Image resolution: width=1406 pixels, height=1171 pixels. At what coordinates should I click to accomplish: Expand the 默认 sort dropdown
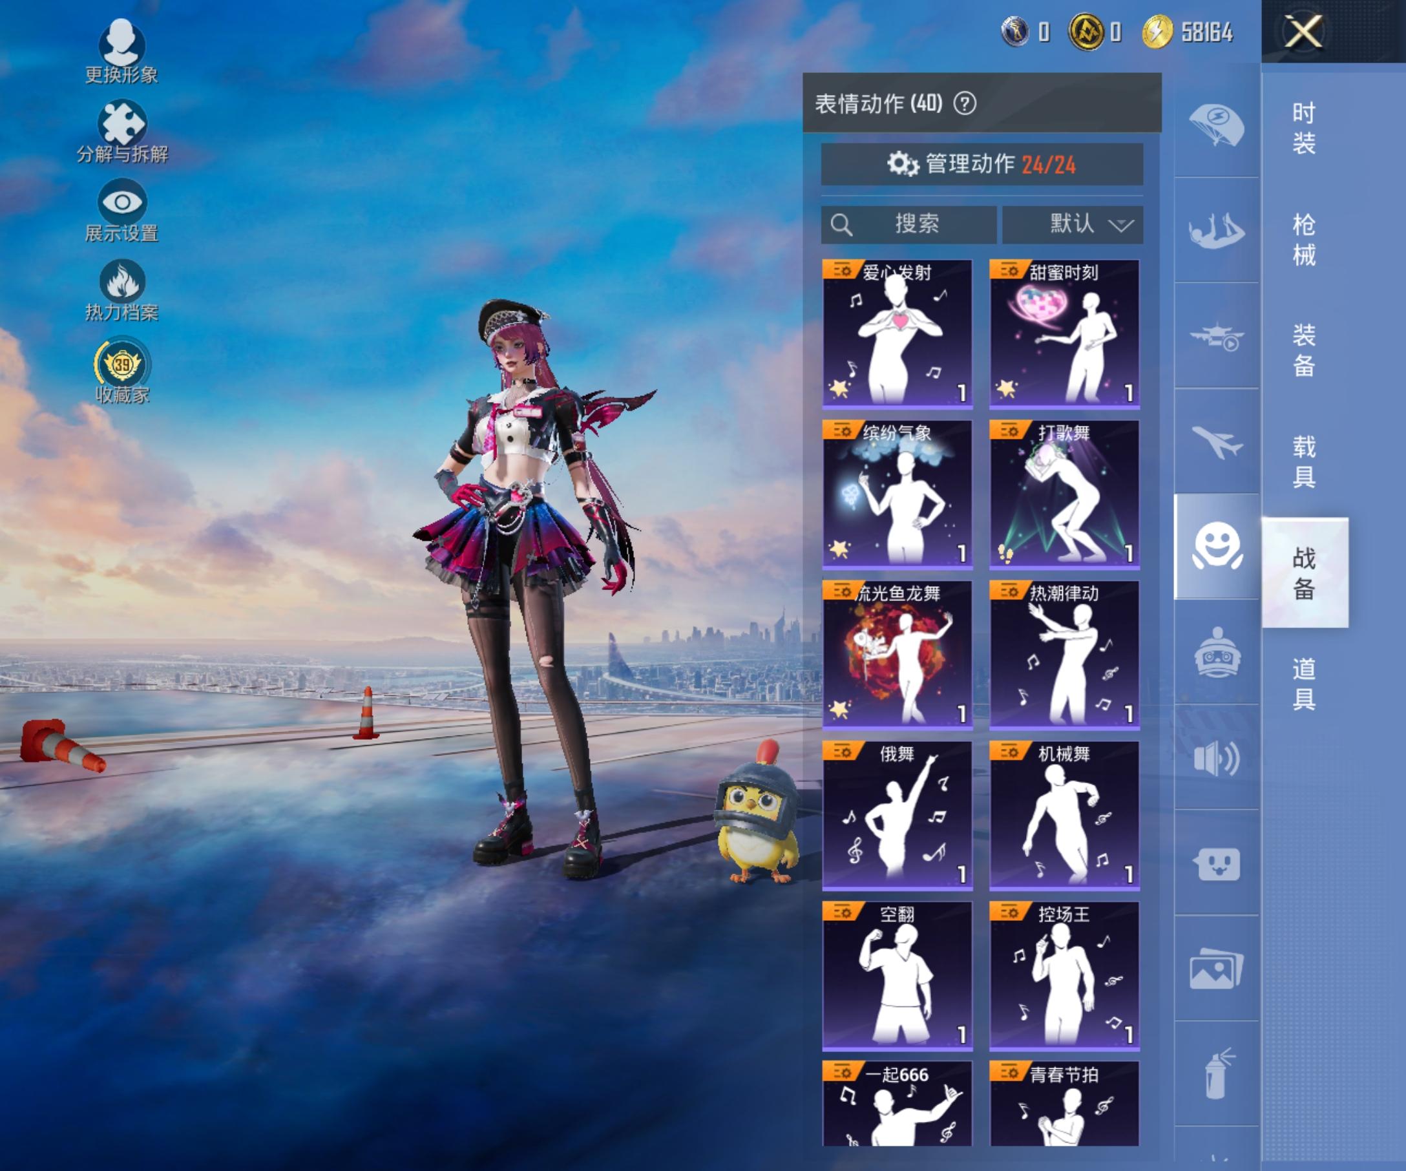[1072, 224]
